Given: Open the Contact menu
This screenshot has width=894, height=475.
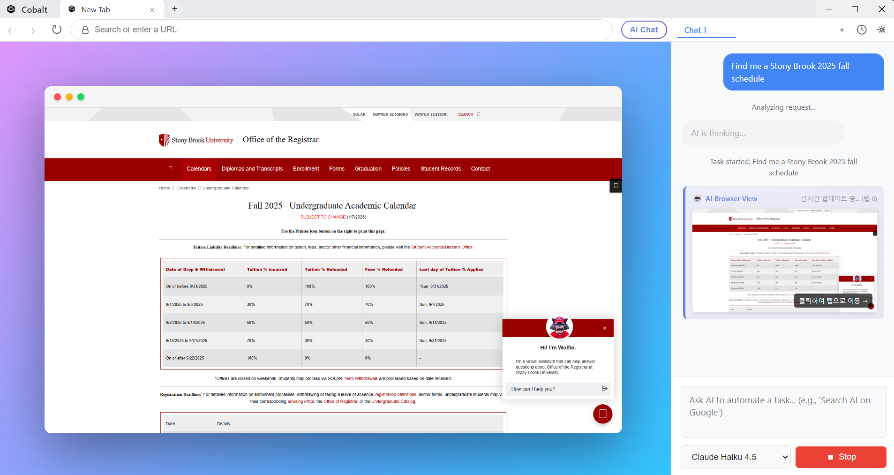Looking at the screenshot, I should tap(481, 169).
